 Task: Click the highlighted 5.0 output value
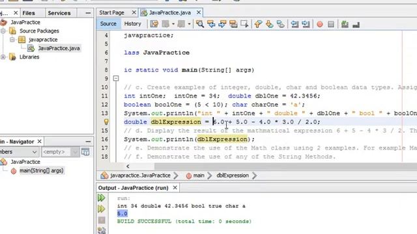click(122, 214)
